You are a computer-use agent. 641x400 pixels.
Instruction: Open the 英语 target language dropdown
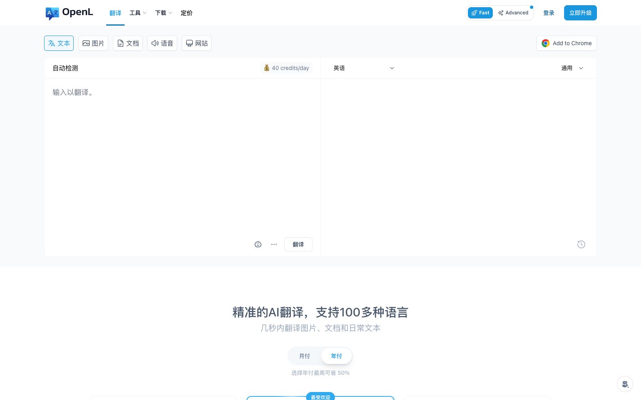(364, 68)
